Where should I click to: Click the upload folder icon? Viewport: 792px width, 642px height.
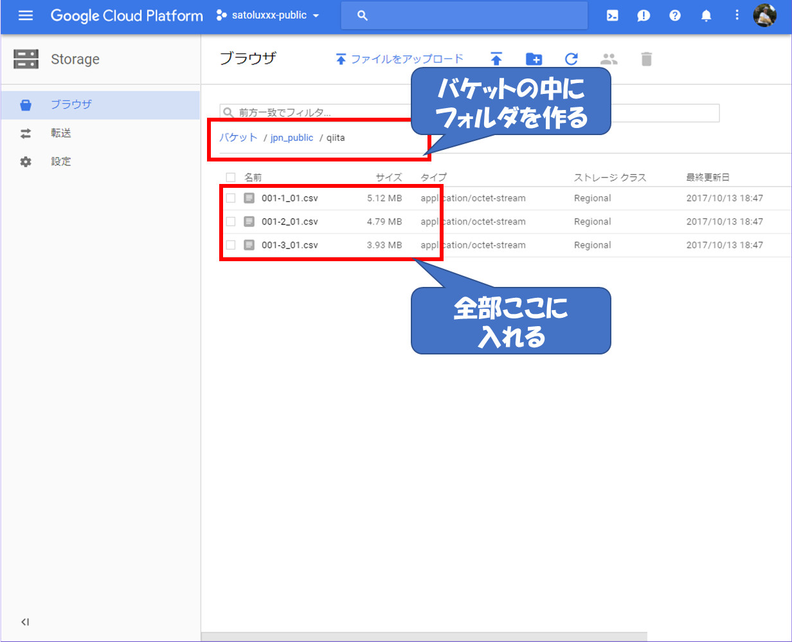tap(496, 59)
